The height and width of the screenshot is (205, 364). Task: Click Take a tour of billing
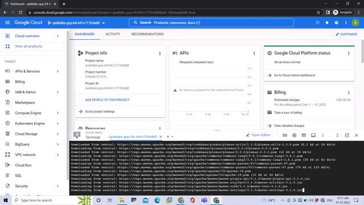(x=288, y=113)
